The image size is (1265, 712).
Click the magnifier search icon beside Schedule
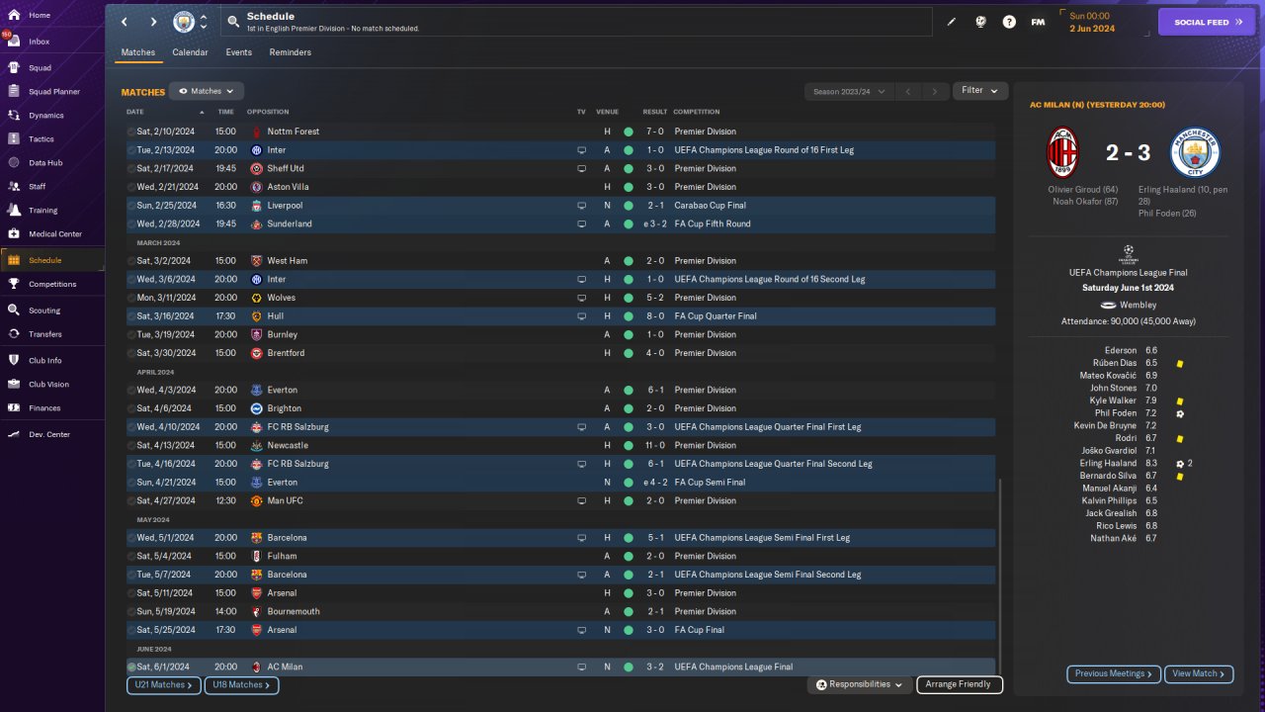point(233,21)
